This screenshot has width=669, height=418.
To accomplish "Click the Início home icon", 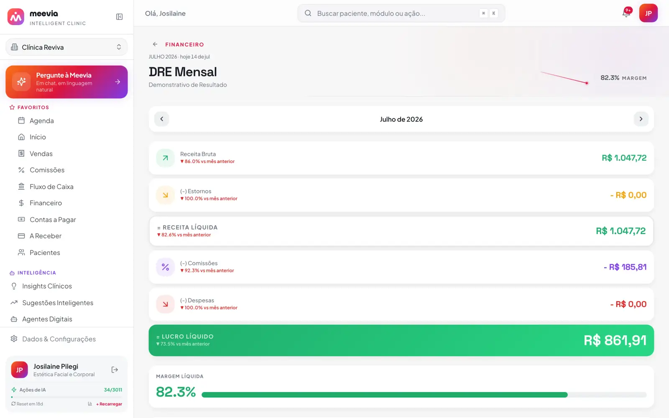I will click(x=21, y=137).
